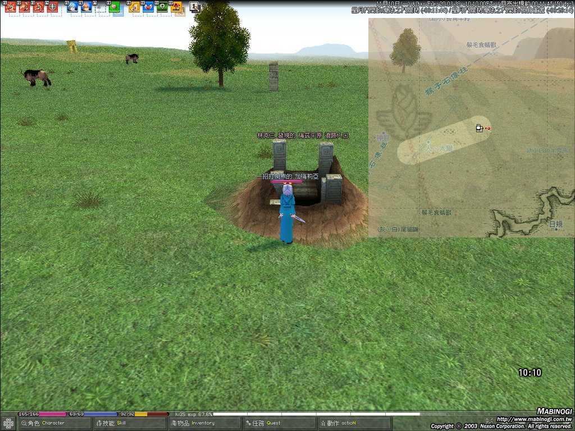The height and width of the screenshot is (431, 575).
Task: Target the distant horse near the horizon
Action: 132,58
